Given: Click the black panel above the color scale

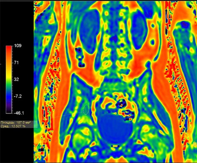Looking at the screenshot, I should (x=17, y=22).
